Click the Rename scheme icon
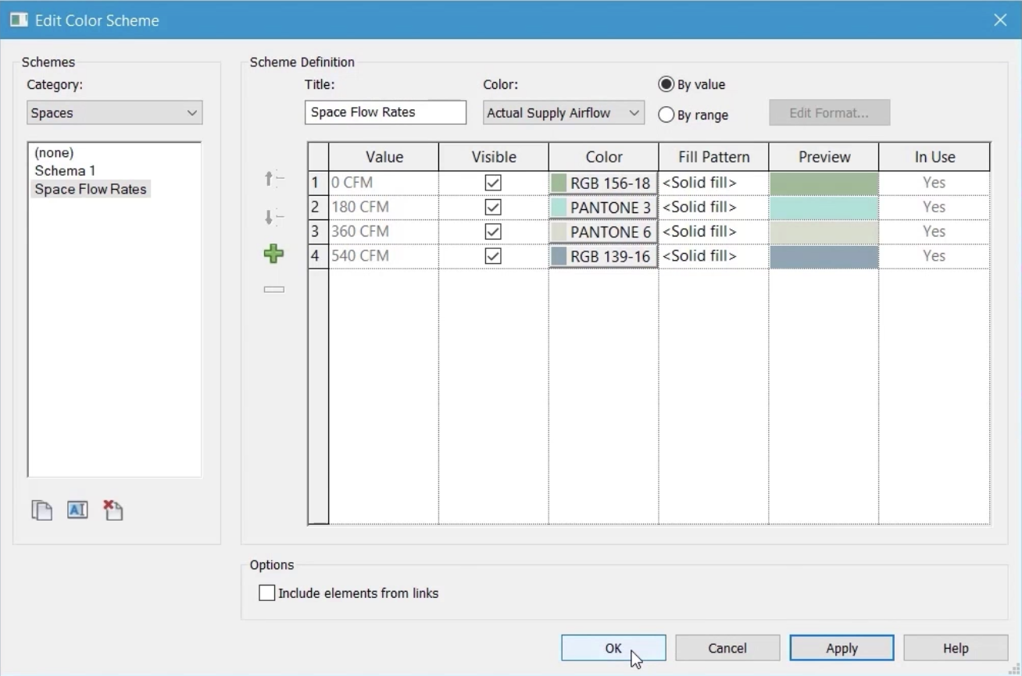The height and width of the screenshot is (676, 1022). pyautogui.click(x=77, y=511)
